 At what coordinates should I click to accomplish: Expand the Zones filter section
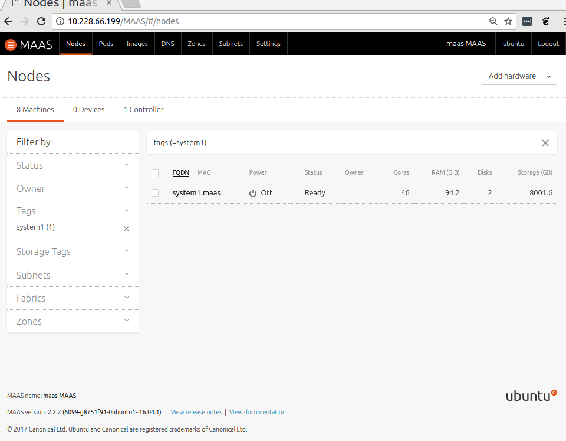tap(73, 321)
